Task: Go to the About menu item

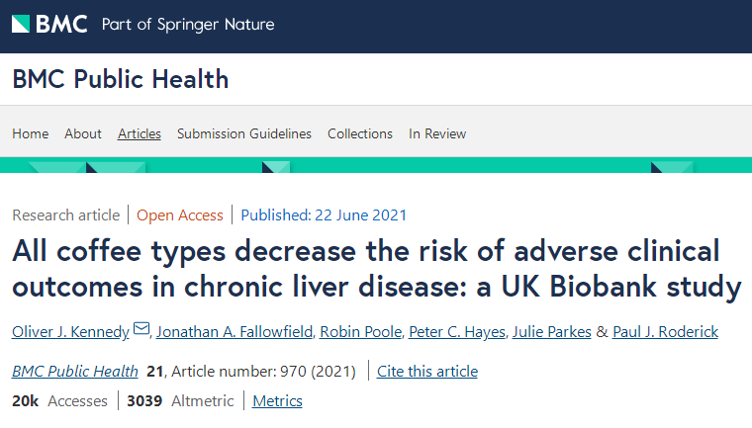Action: pyautogui.click(x=83, y=133)
